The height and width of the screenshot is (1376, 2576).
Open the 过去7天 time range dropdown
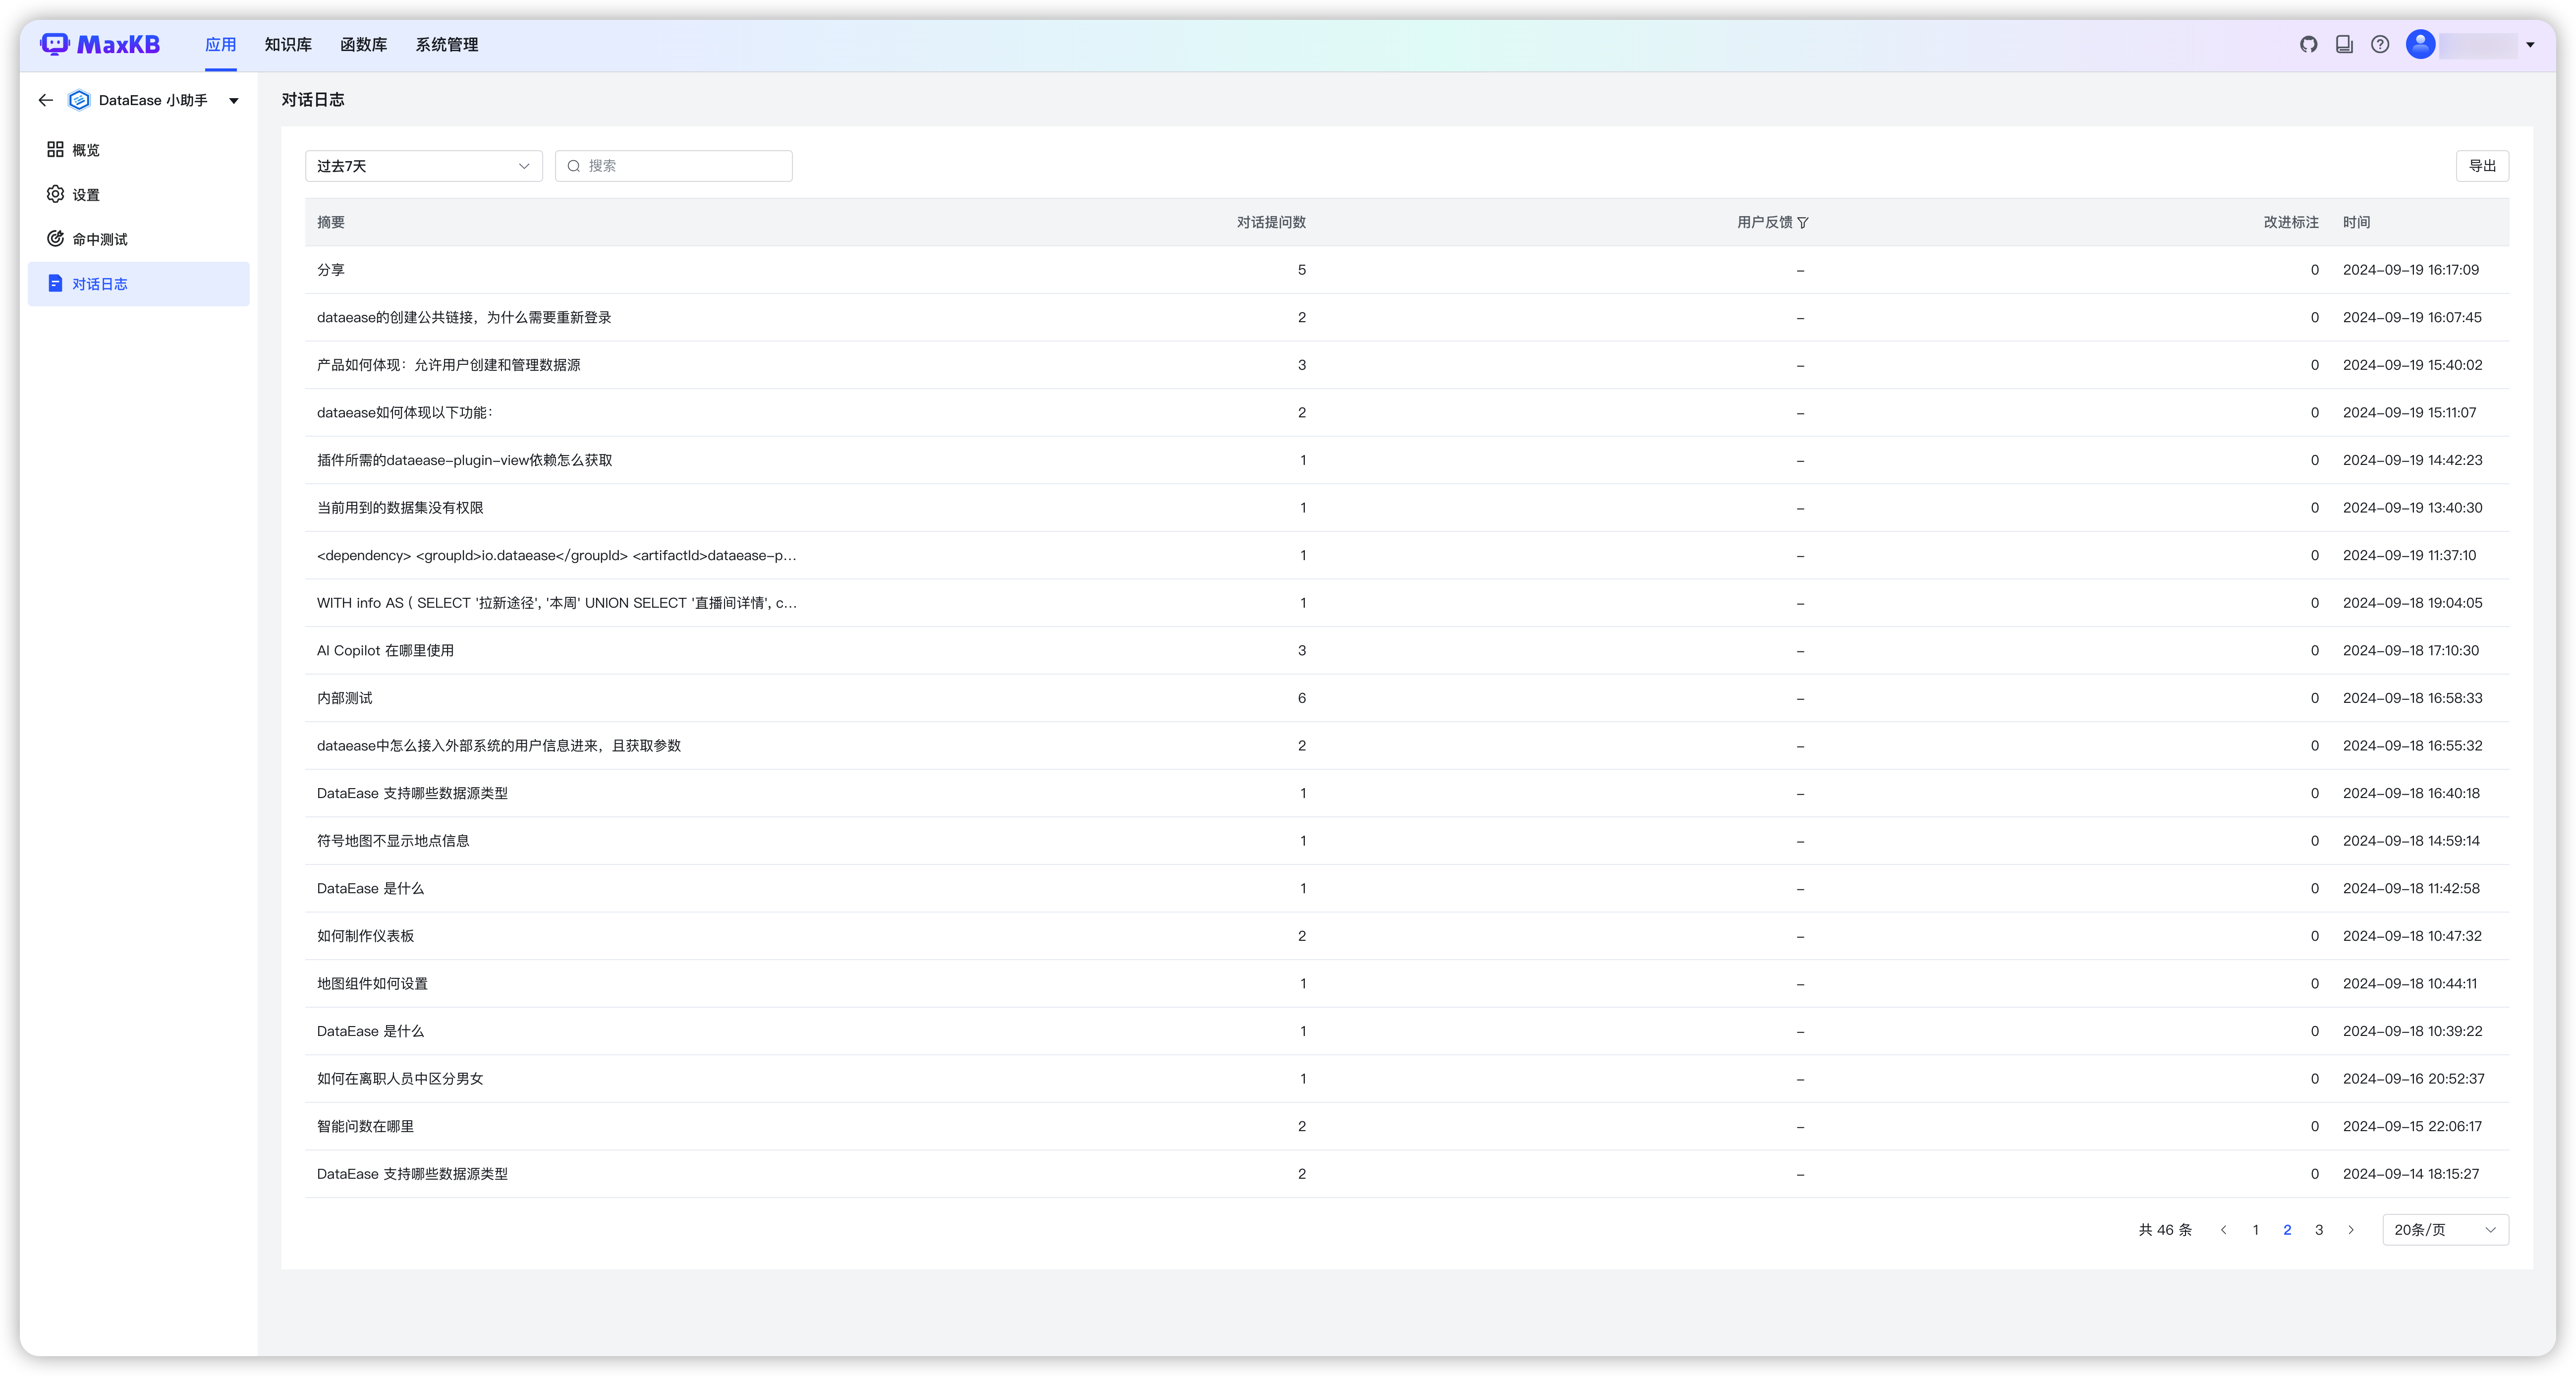423,166
